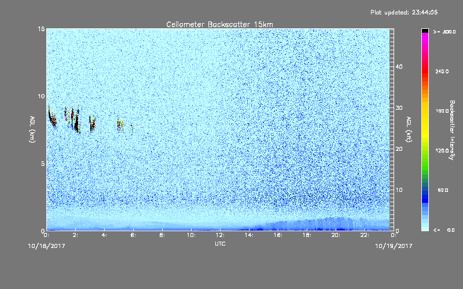
Task: Click the 40 kft tick on right axis
Action: (399, 66)
